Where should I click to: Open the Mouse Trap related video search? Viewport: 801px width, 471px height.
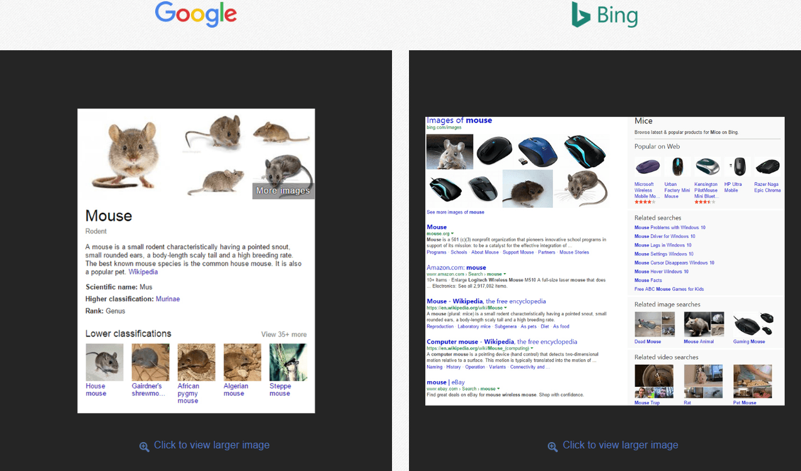(654, 384)
